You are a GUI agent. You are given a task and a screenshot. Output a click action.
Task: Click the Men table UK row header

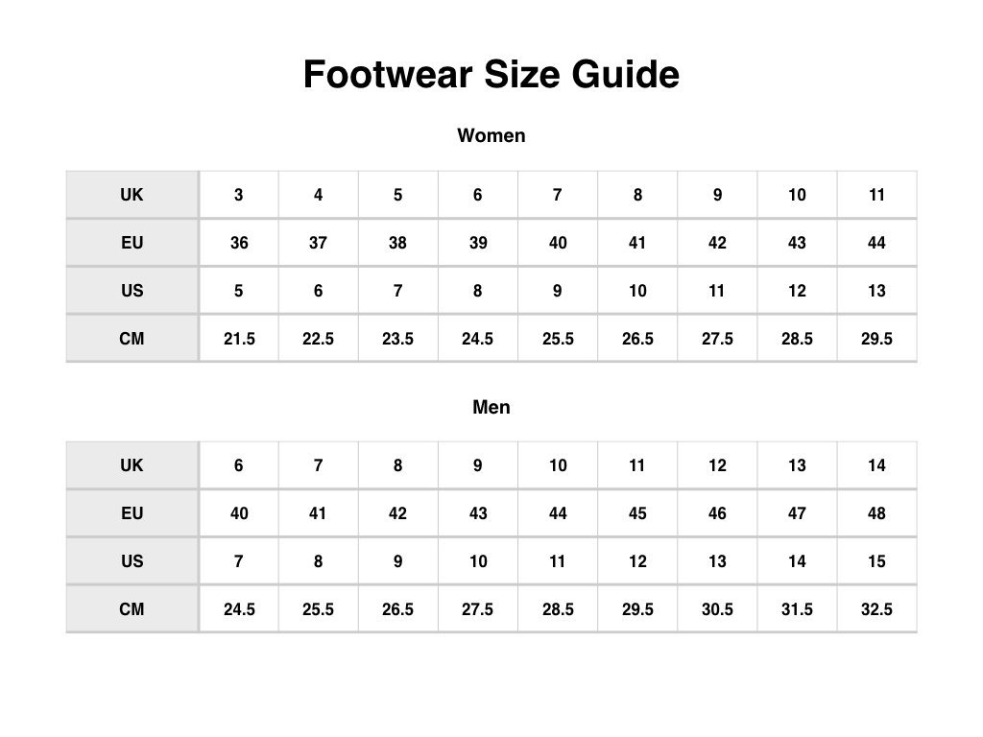point(132,465)
